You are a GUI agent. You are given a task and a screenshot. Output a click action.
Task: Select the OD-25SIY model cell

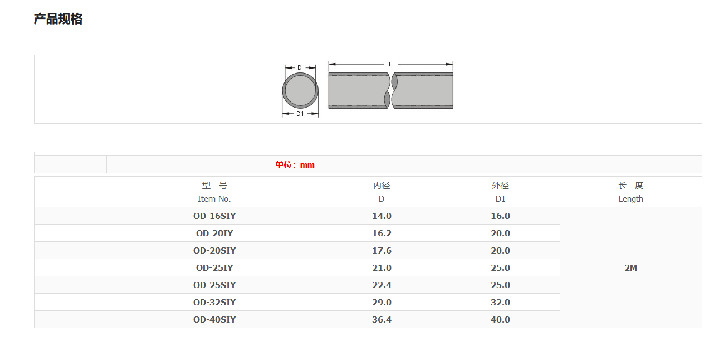point(214,285)
